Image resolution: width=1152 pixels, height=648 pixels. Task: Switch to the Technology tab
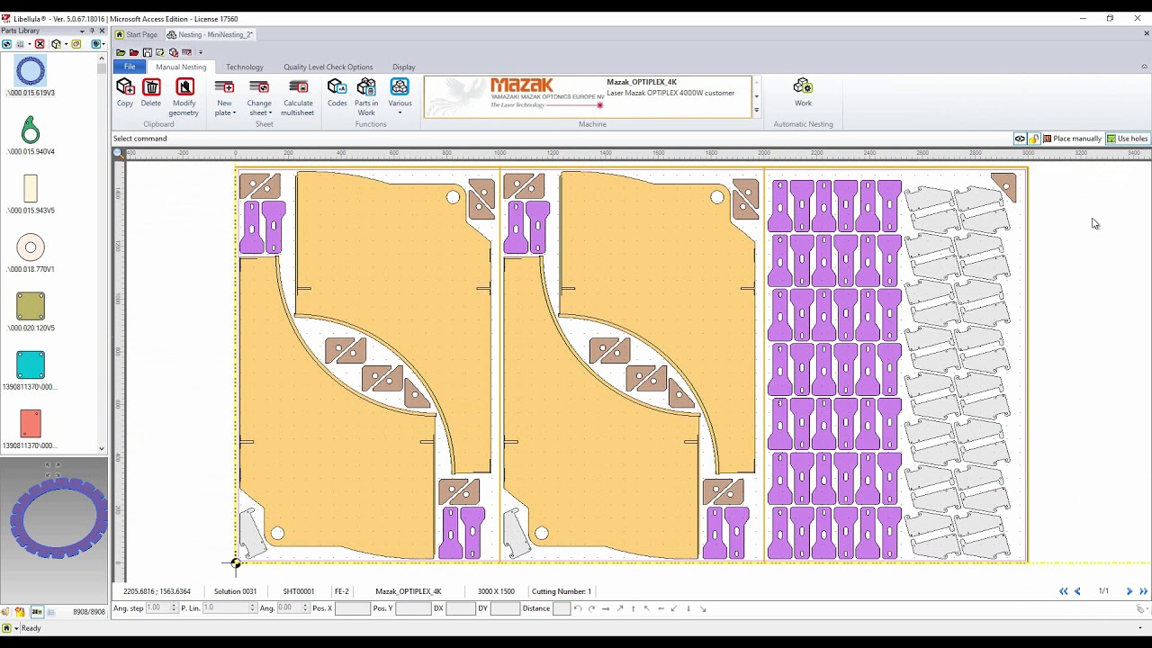pos(245,67)
